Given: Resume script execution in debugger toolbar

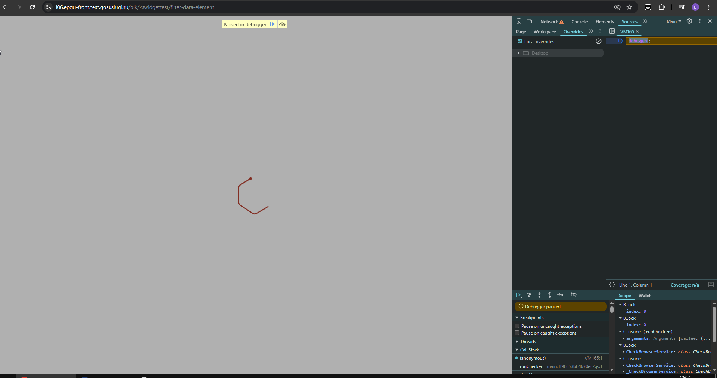Looking at the screenshot, I should tap(519, 295).
